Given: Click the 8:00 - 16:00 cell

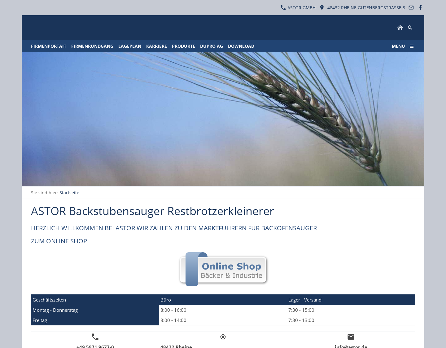Looking at the screenshot, I should coord(223,310).
